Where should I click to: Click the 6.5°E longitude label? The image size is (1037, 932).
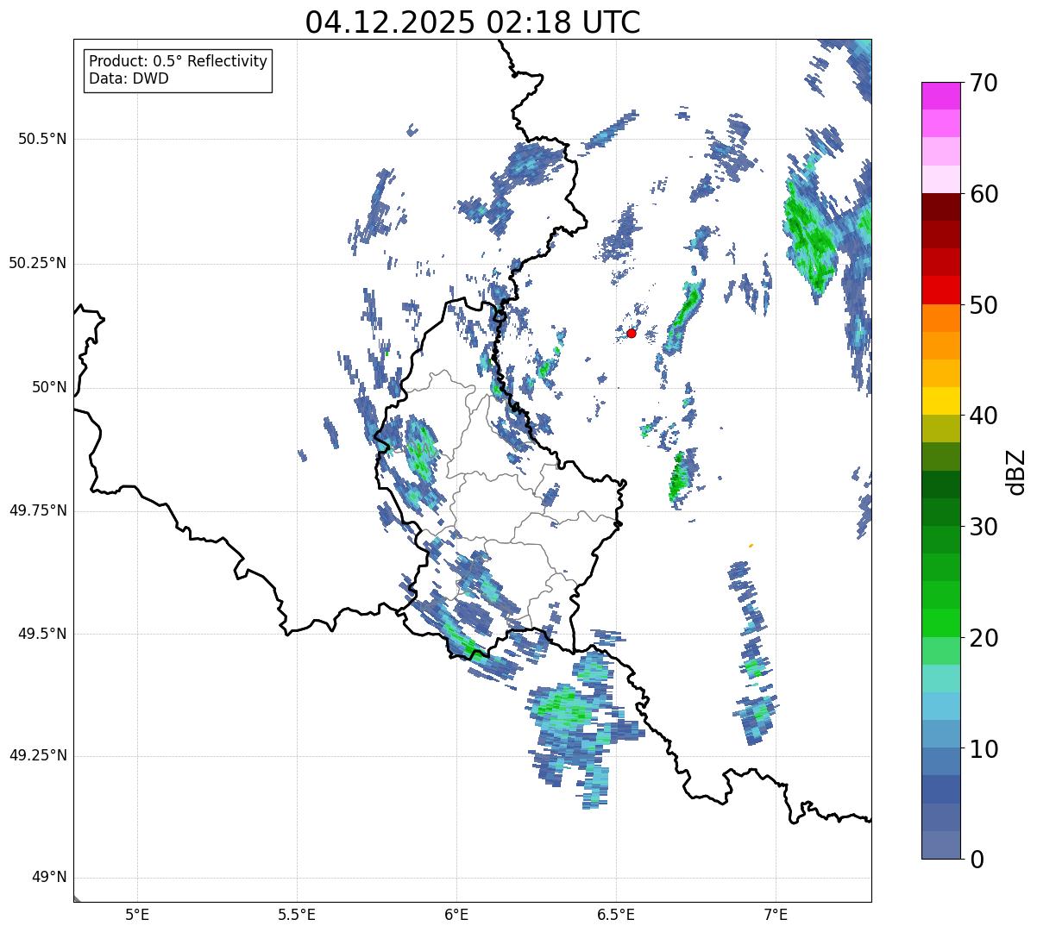pyautogui.click(x=616, y=914)
